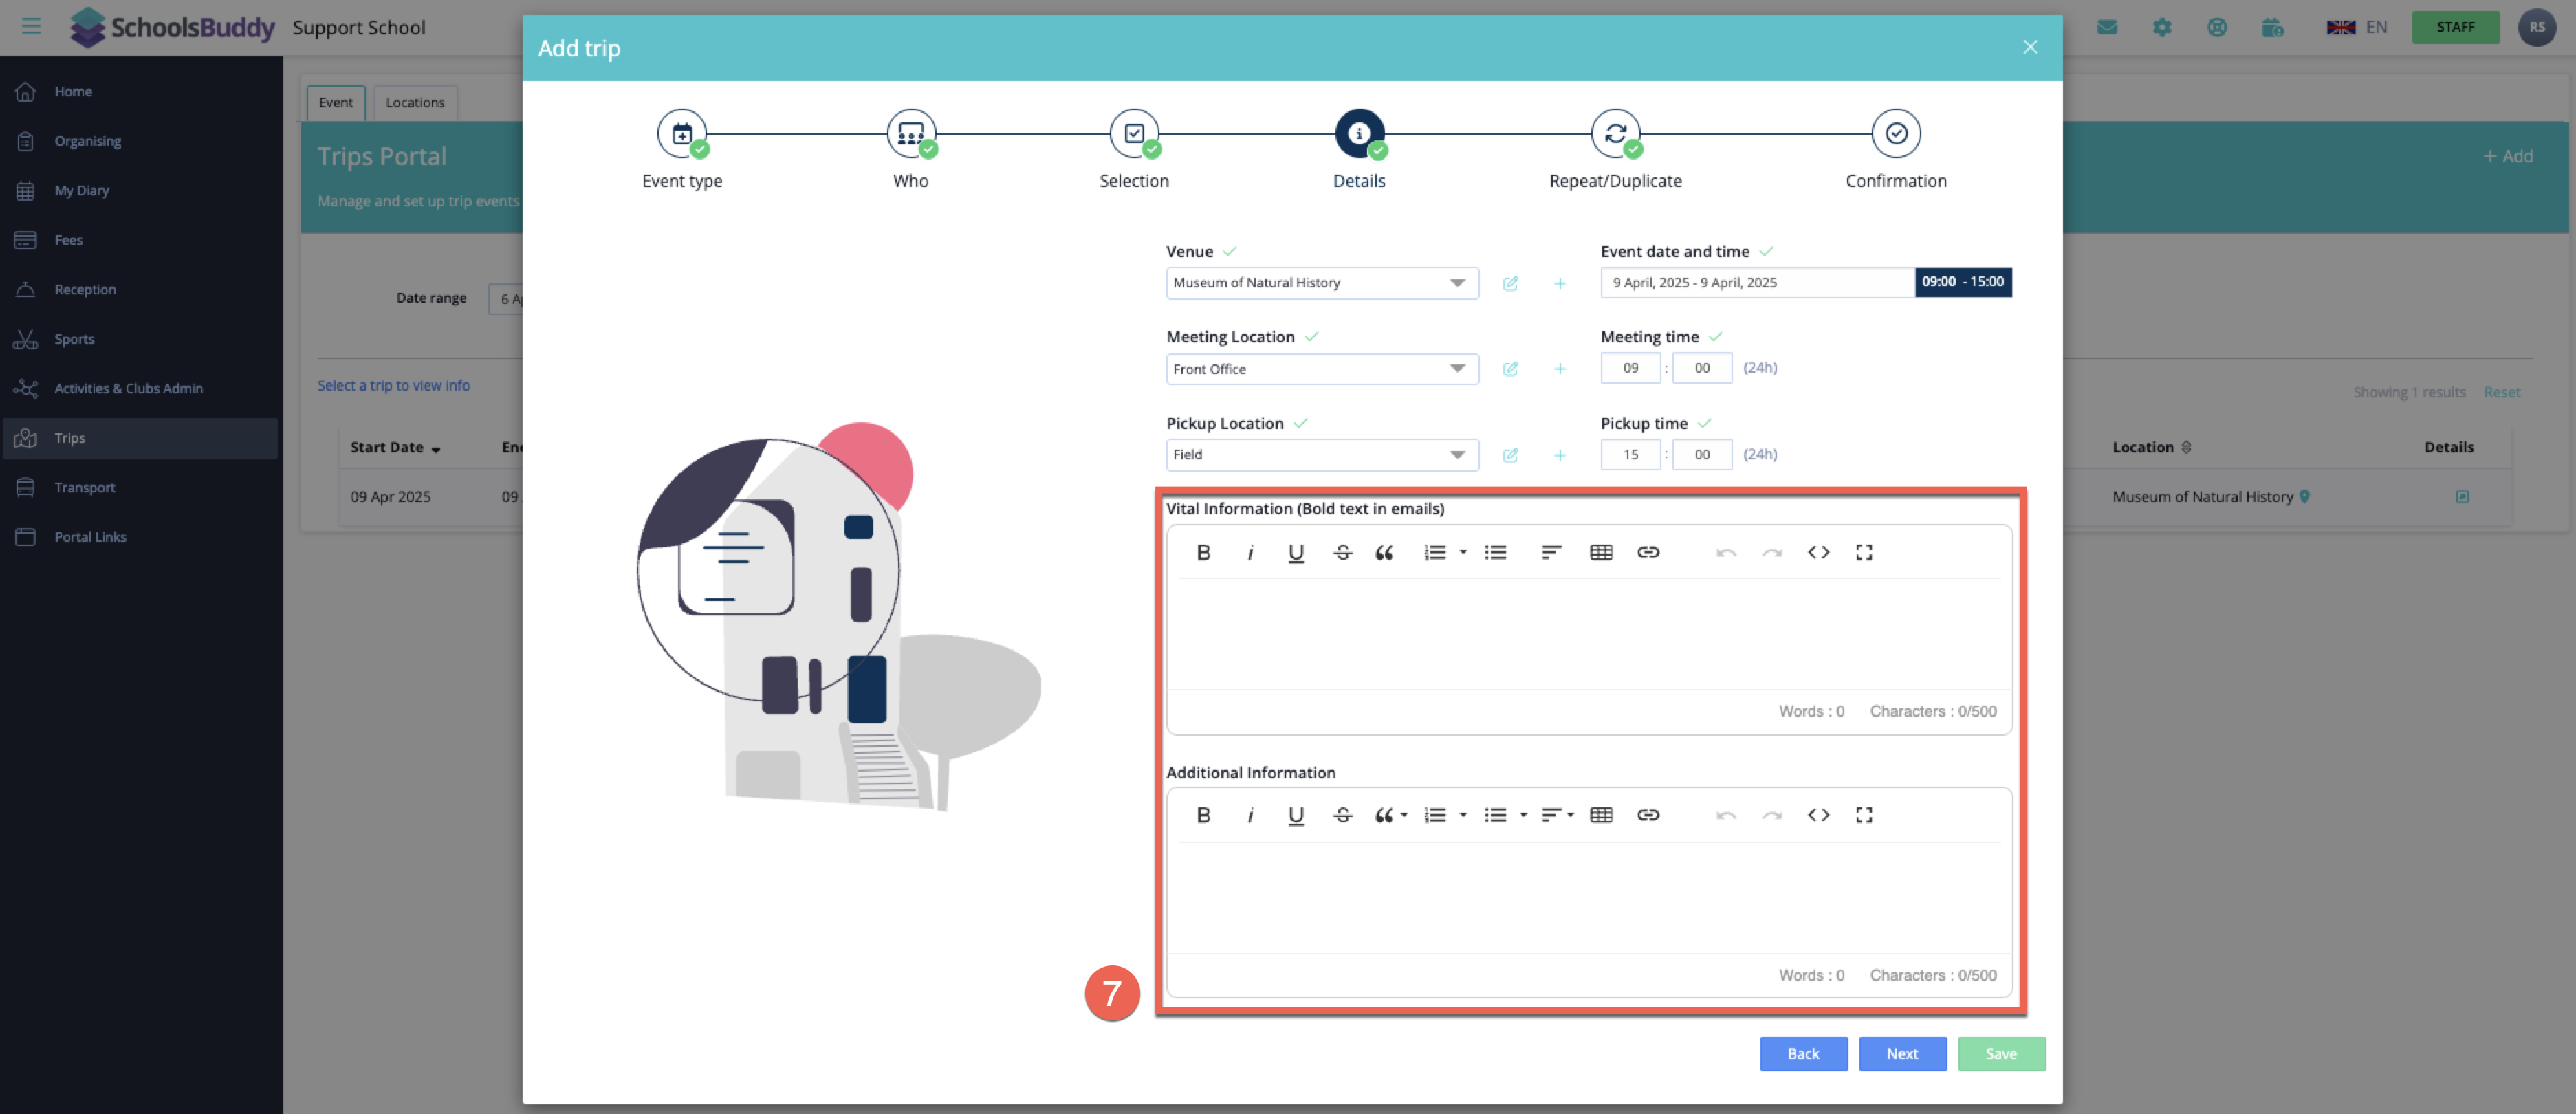Screen dimensions: 2576x1114
Task: Open the Venue dropdown showing Museum of Natural History
Action: [x=1322, y=283]
